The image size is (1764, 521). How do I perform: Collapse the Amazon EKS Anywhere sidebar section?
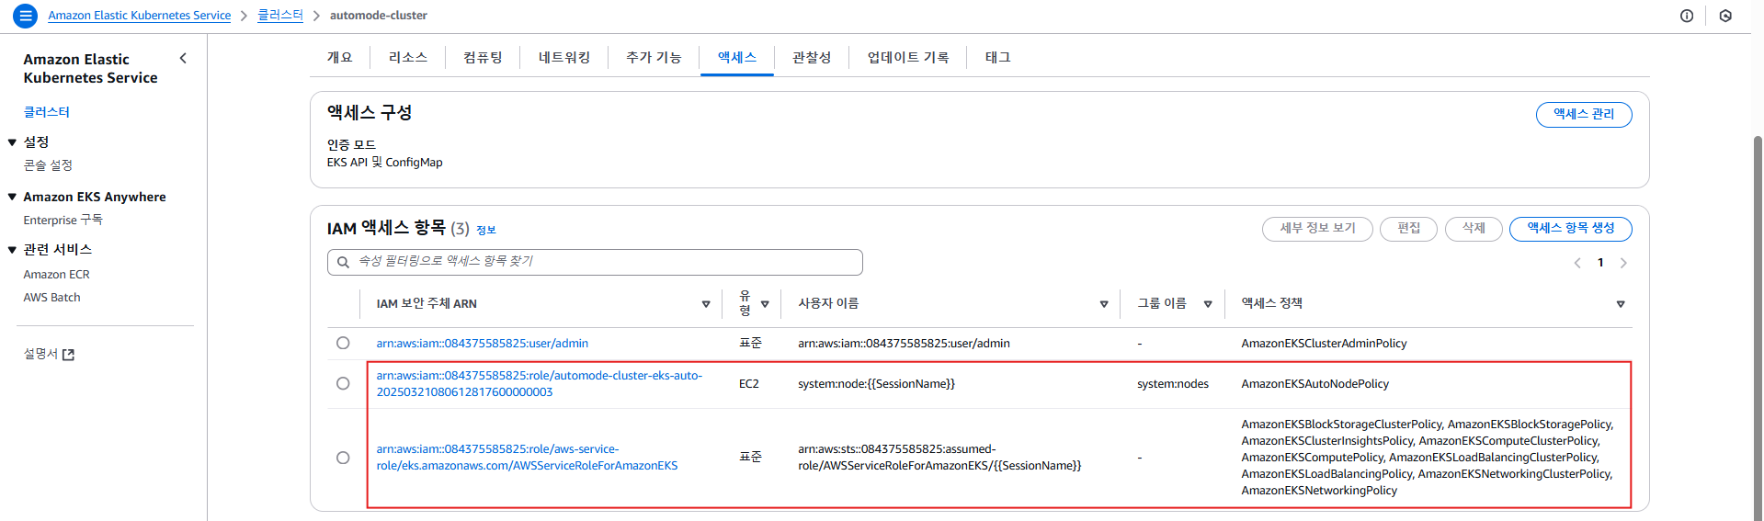[x=13, y=197]
